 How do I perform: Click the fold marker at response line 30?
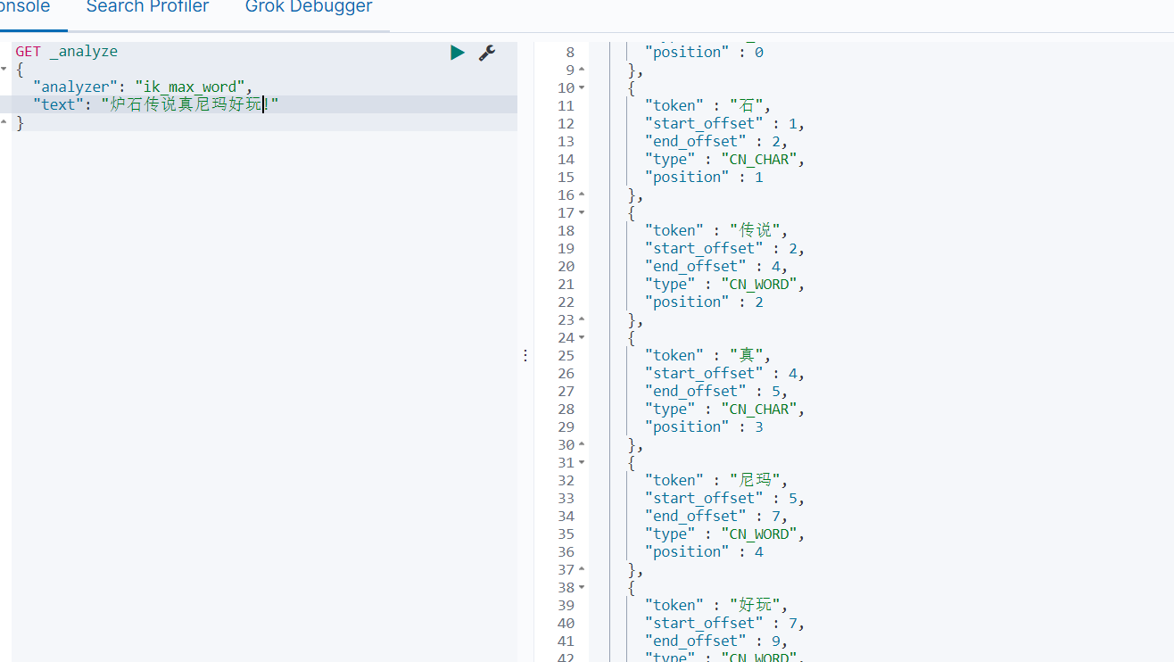(582, 444)
